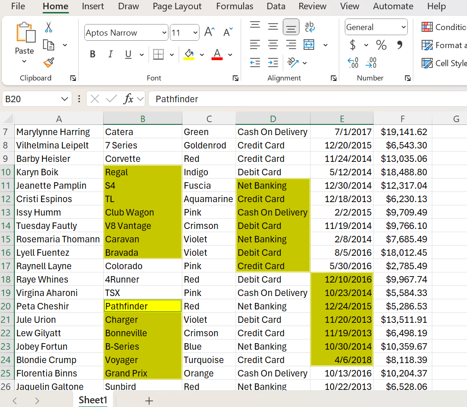
Task: Select the Pathfinder cell in column B
Action: tap(143, 306)
